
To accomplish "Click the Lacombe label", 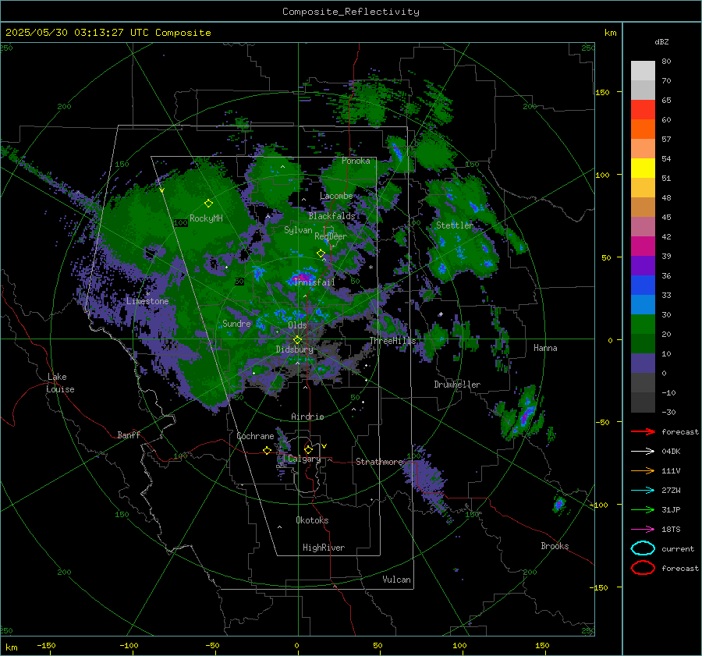I will (336, 196).
